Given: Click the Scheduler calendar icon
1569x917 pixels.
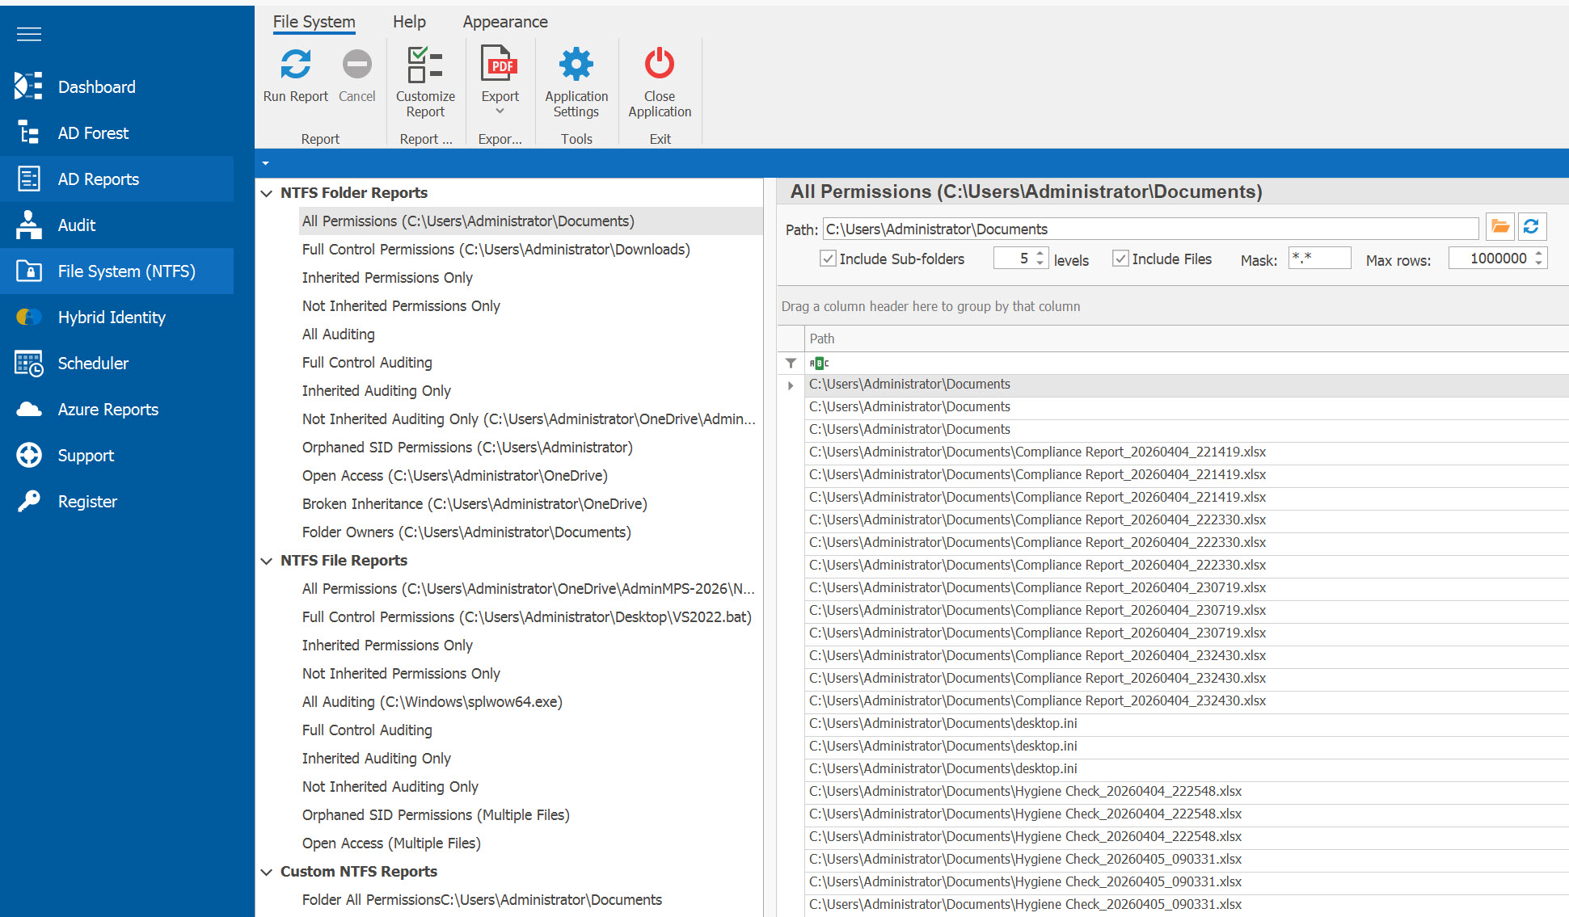Looking at the screenshot, I should (29, 364).
